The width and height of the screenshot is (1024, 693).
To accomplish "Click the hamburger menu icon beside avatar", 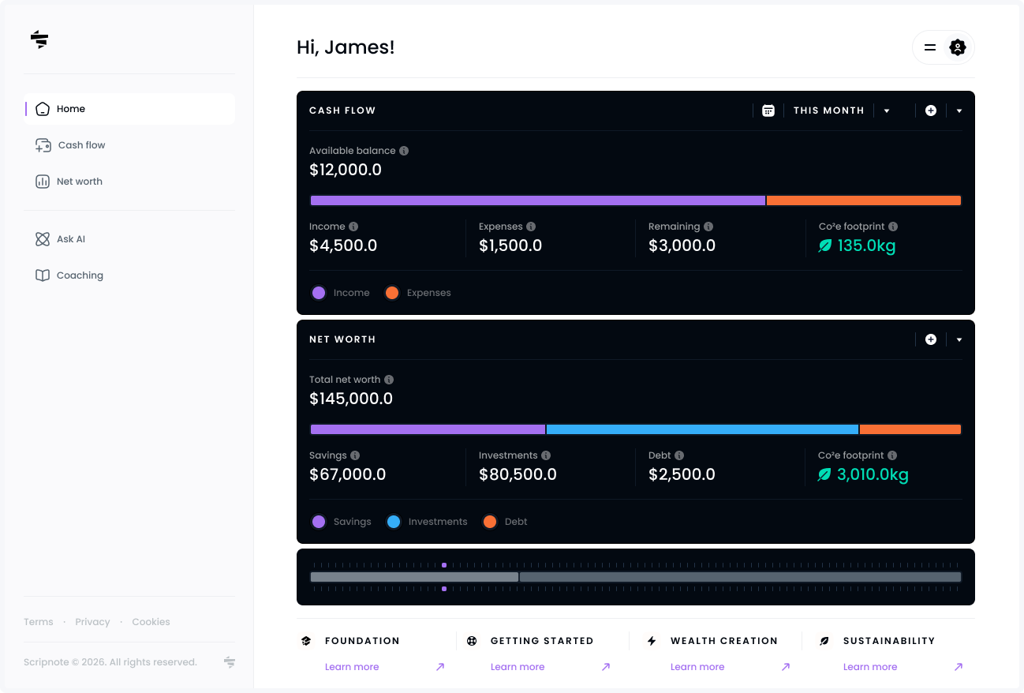I will point(930,47).
